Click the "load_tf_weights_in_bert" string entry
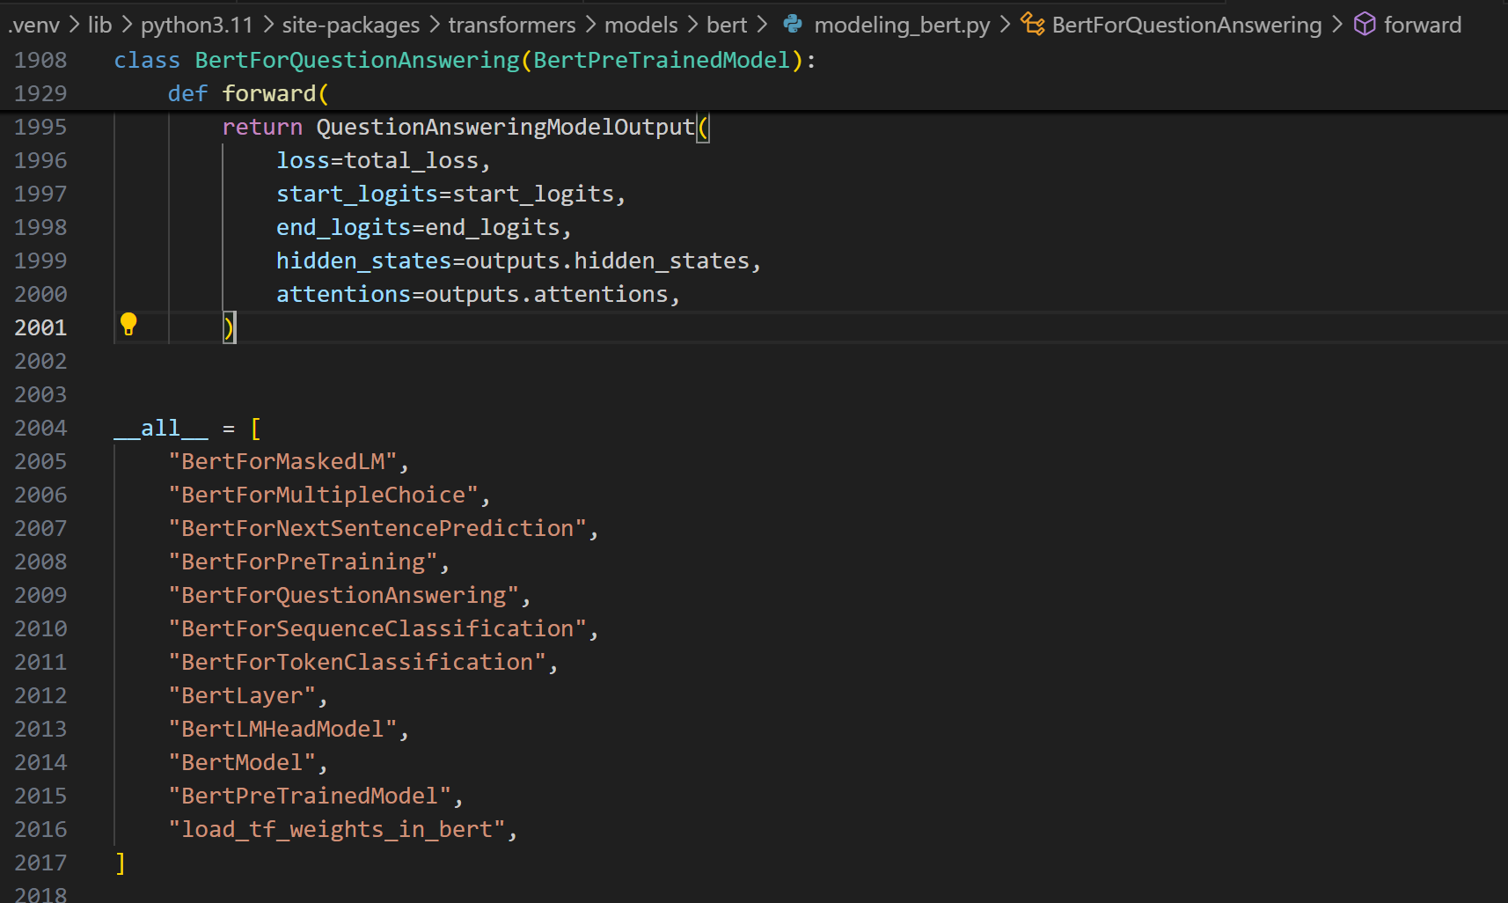1508x903 pixels. (337, 829)
